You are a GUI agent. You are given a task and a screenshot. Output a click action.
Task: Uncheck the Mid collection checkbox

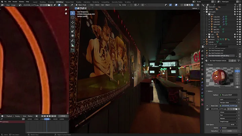coord(235,14)
